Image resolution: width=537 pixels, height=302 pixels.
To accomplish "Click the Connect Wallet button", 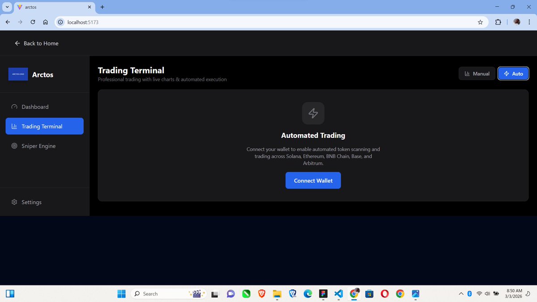I will click(x=313, y=180).
